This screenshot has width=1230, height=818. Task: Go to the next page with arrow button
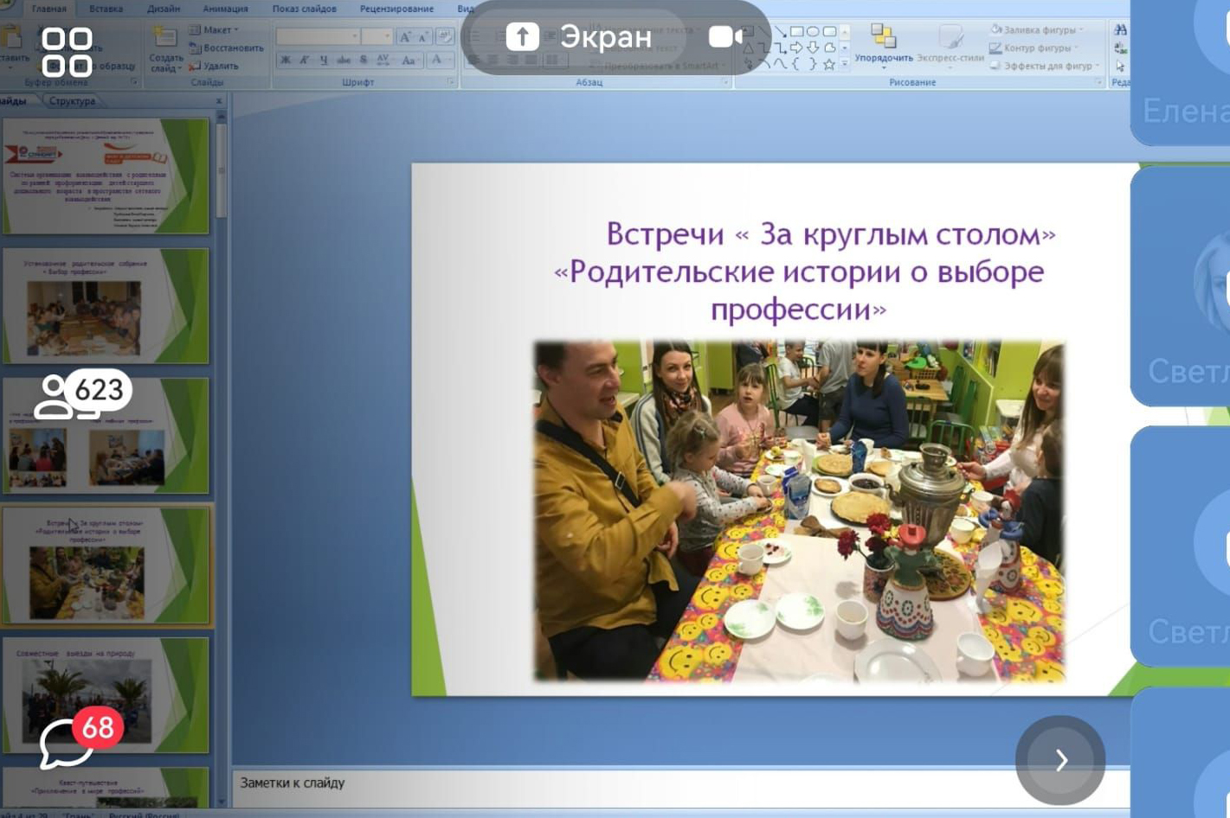[1060, 760]
